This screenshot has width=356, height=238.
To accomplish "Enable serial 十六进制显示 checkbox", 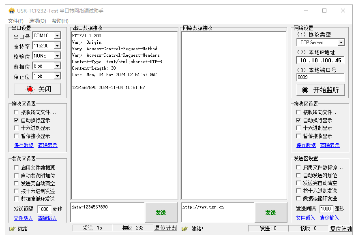I will tap(16, 128).
